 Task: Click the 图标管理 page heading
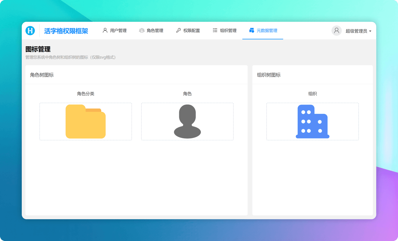38,49
